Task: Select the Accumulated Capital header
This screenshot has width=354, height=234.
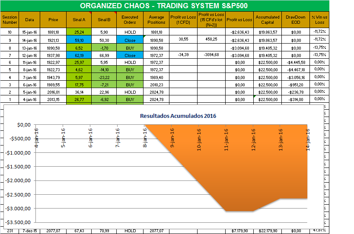Action: pos(268,19)
